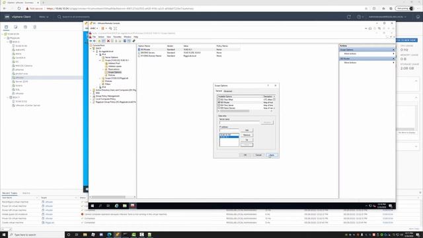Click the Help icon in the MMC toolbar
The width and height of the screenshot is (423, 238).
point(125,41)
